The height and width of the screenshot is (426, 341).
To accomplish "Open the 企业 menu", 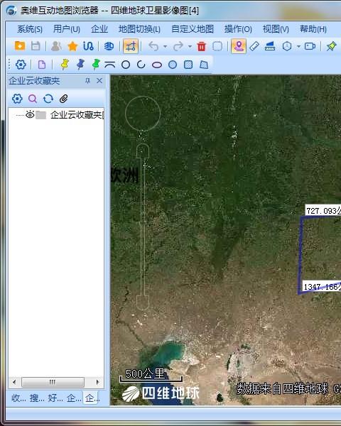I will (x=99, y=29).
